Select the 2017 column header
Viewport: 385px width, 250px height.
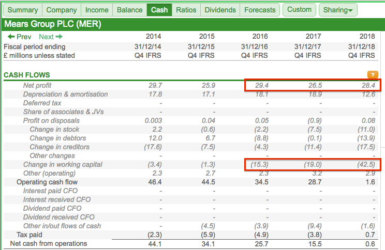[313, 37]
